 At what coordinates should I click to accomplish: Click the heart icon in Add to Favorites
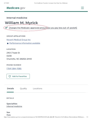point(10,76)
